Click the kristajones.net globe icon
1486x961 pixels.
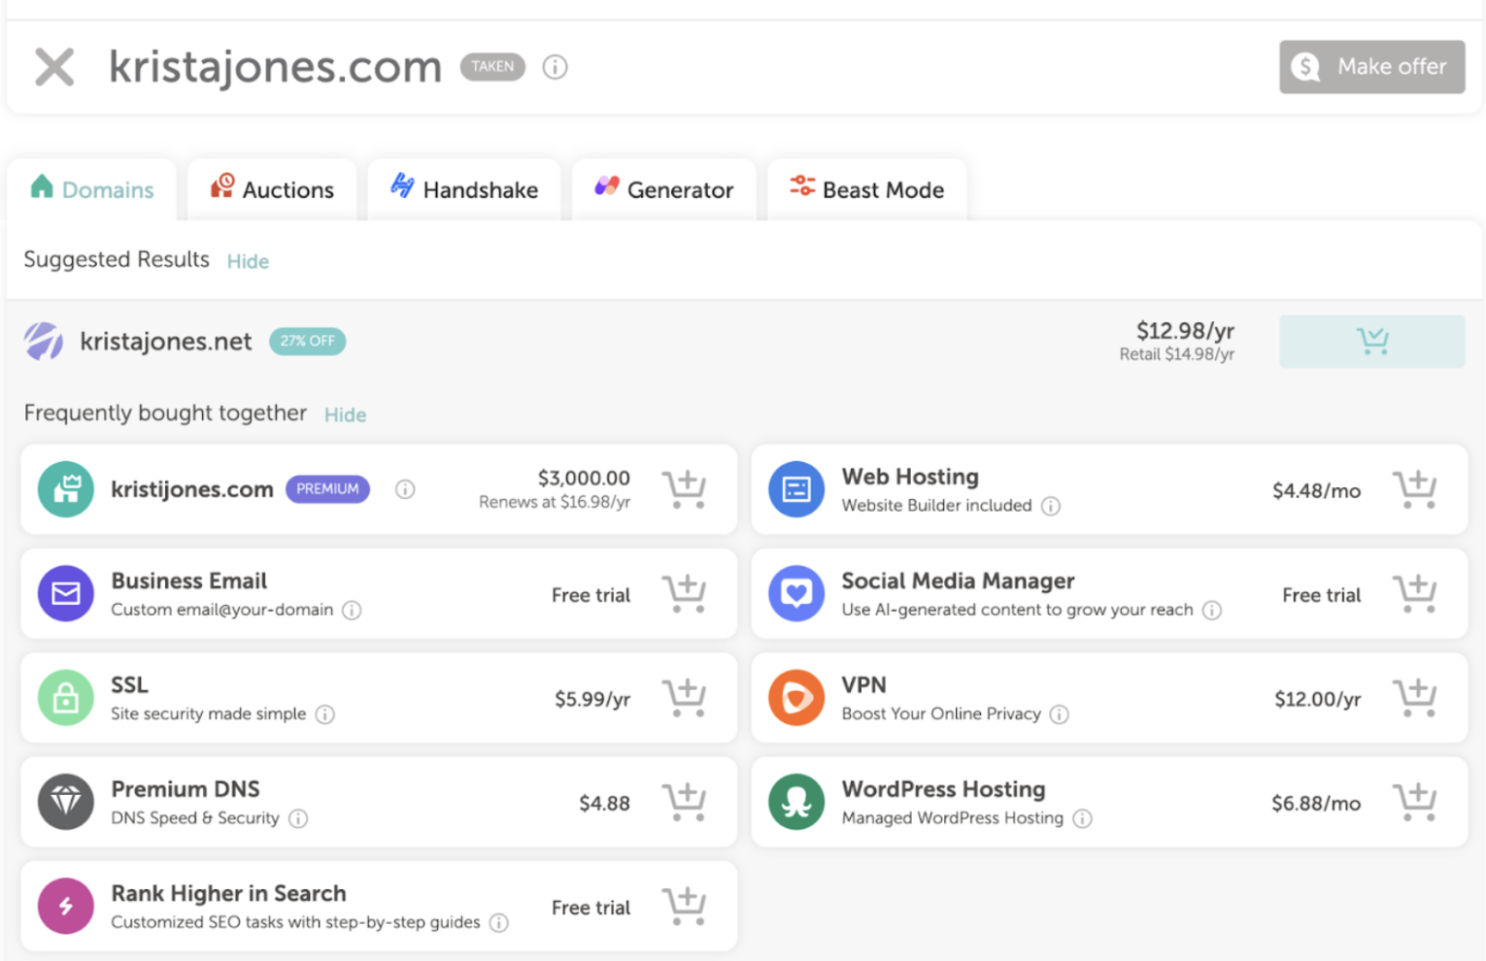(44, 341)
